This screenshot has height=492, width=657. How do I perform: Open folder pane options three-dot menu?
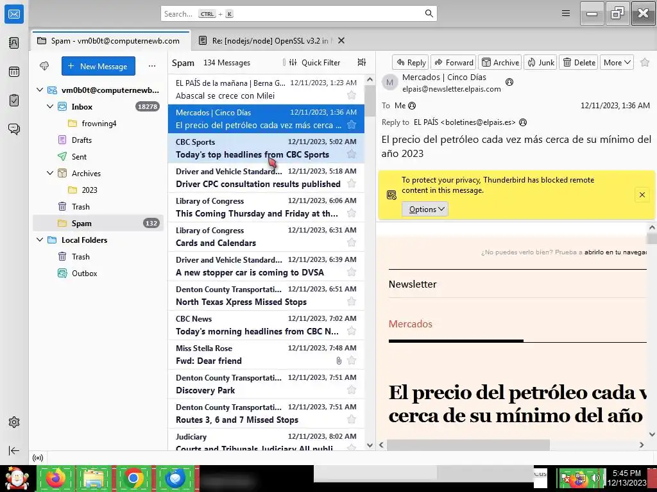(152, 66)
